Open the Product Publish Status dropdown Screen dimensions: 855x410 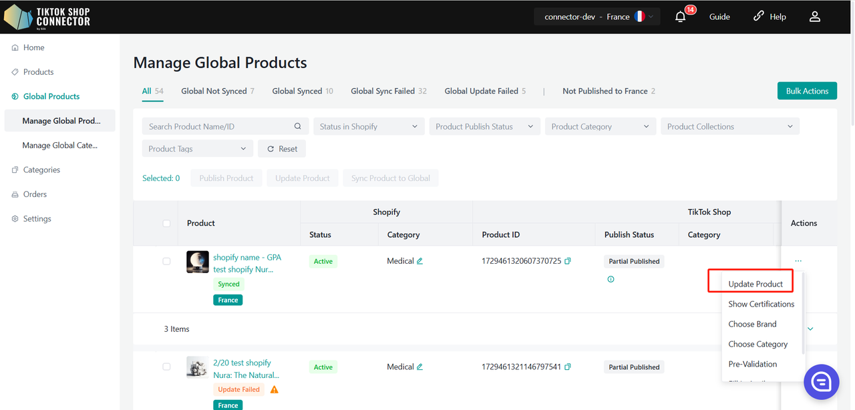coord(484,126)
